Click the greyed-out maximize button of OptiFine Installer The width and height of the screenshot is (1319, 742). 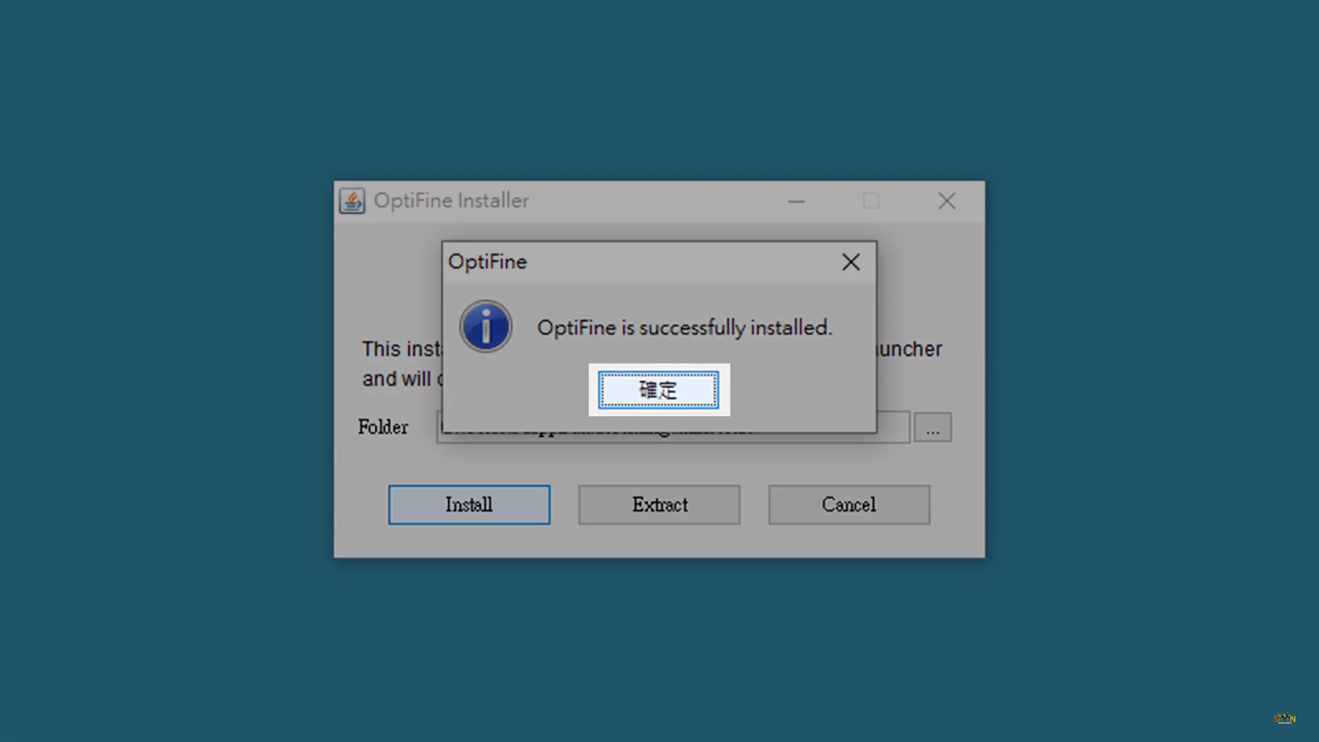(871, 201)
